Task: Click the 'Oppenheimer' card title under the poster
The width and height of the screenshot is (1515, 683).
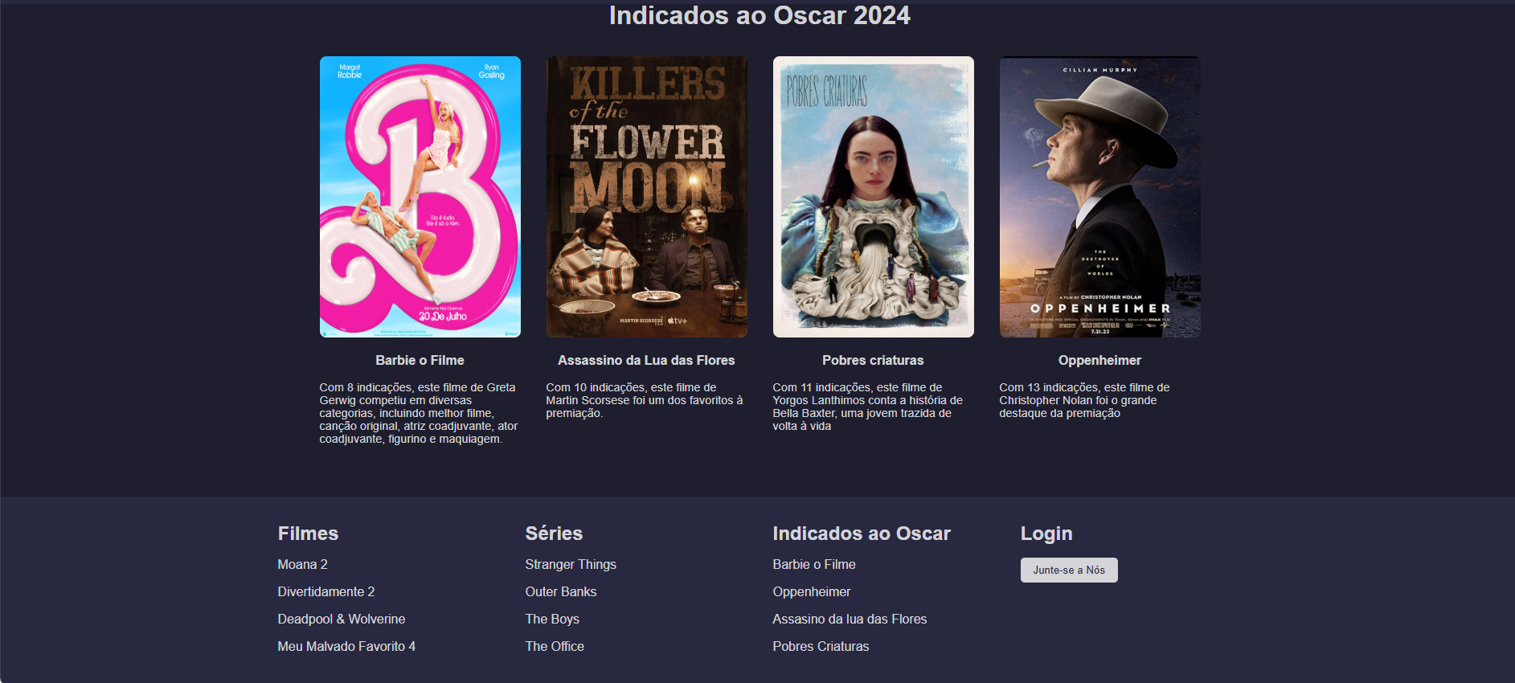Action: click(1099, 360)
